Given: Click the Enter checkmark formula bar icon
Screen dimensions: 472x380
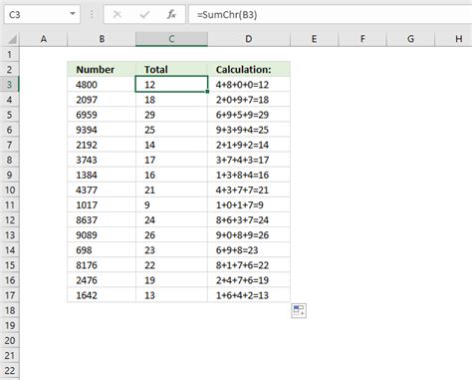Looking at the screenshot, I should pos(144,15).
